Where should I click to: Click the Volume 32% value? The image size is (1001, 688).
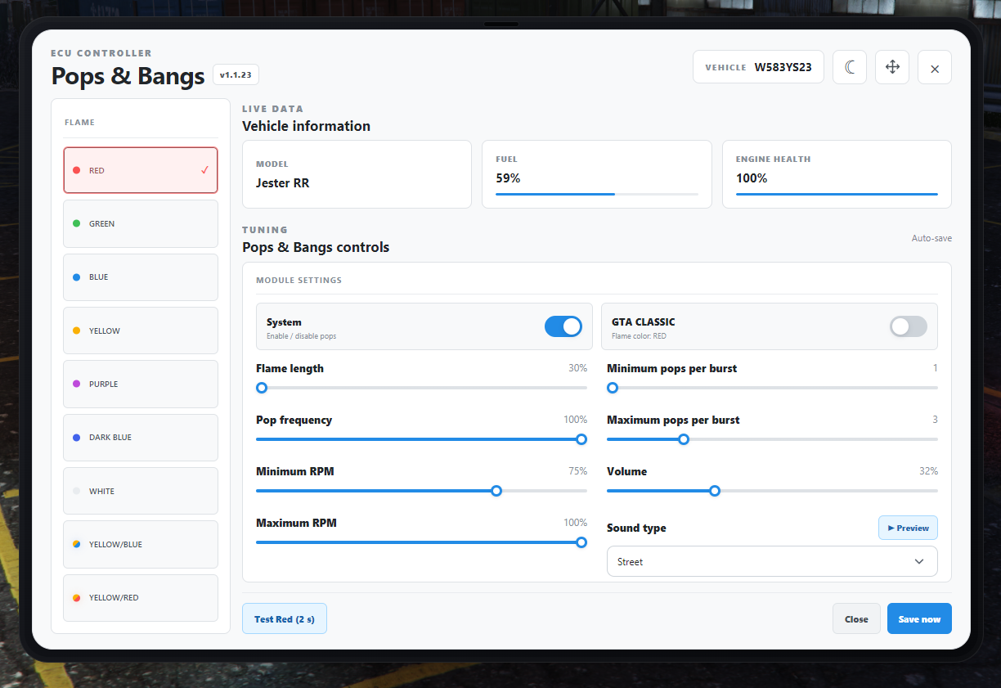[x=928, y=471]
